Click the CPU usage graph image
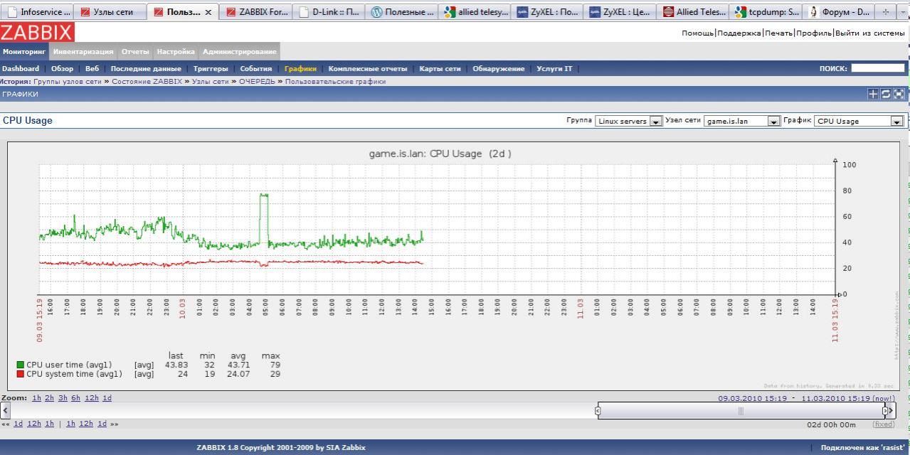 click(x=454, y=266)
